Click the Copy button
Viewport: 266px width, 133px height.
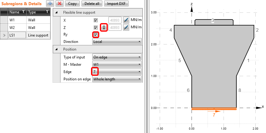point(72,4)
